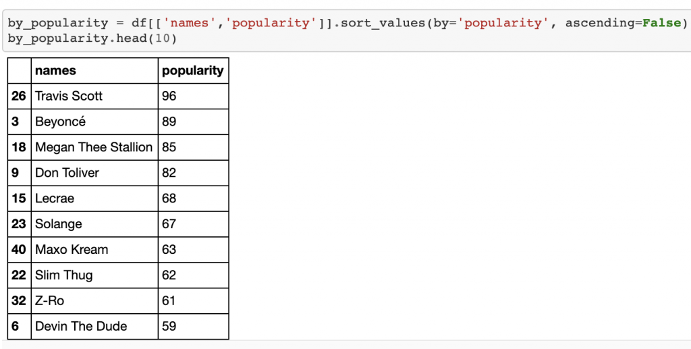Click popularity value 62
The height and width of the screenshot is (349, 691).
pos(193,275)
